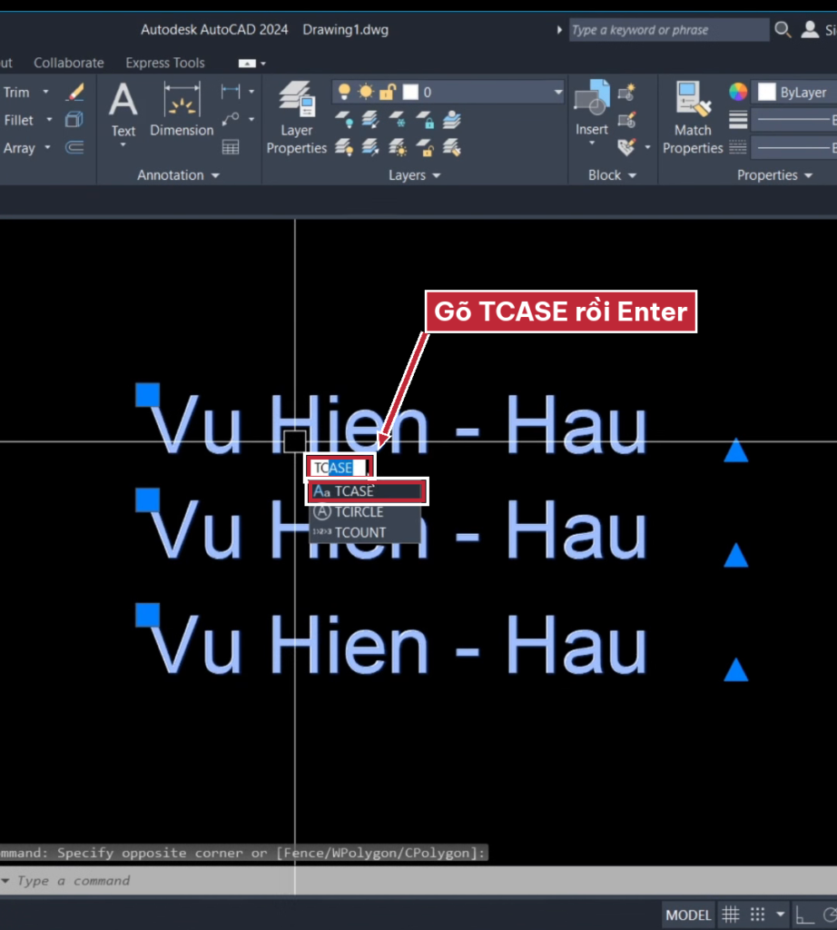Expand the Trim dropdown arrow
Screen dimensions: 837x930
click(x=45, y=93)
